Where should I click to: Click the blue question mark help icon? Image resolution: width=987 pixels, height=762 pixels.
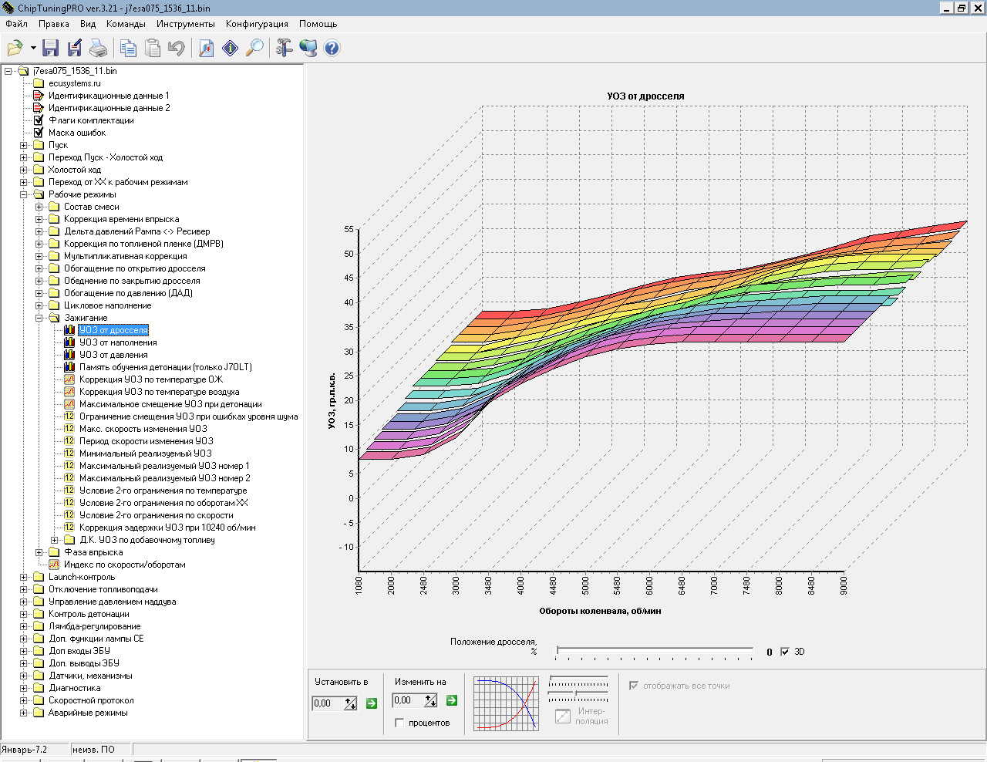click(332, 48)
